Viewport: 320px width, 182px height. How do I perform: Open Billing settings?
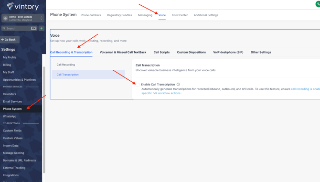click(x=7, y=65)
